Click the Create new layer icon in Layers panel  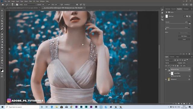pyautogui.click(x=187, y=104)
